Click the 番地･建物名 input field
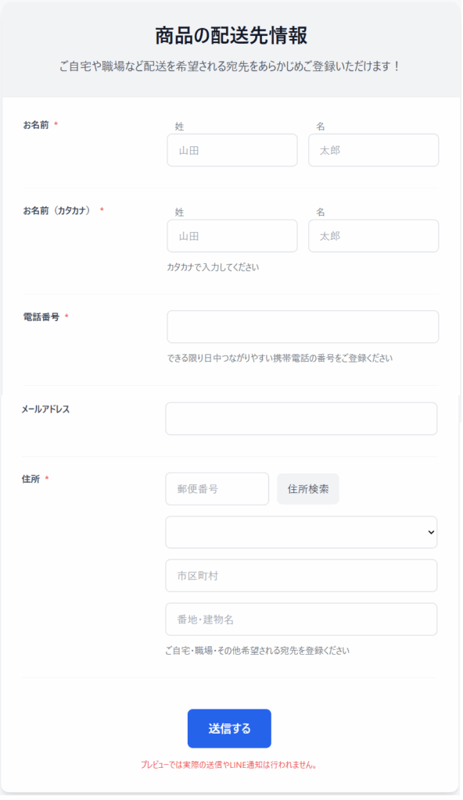Screen dimensions: 463x800 (x=301, y=620)
